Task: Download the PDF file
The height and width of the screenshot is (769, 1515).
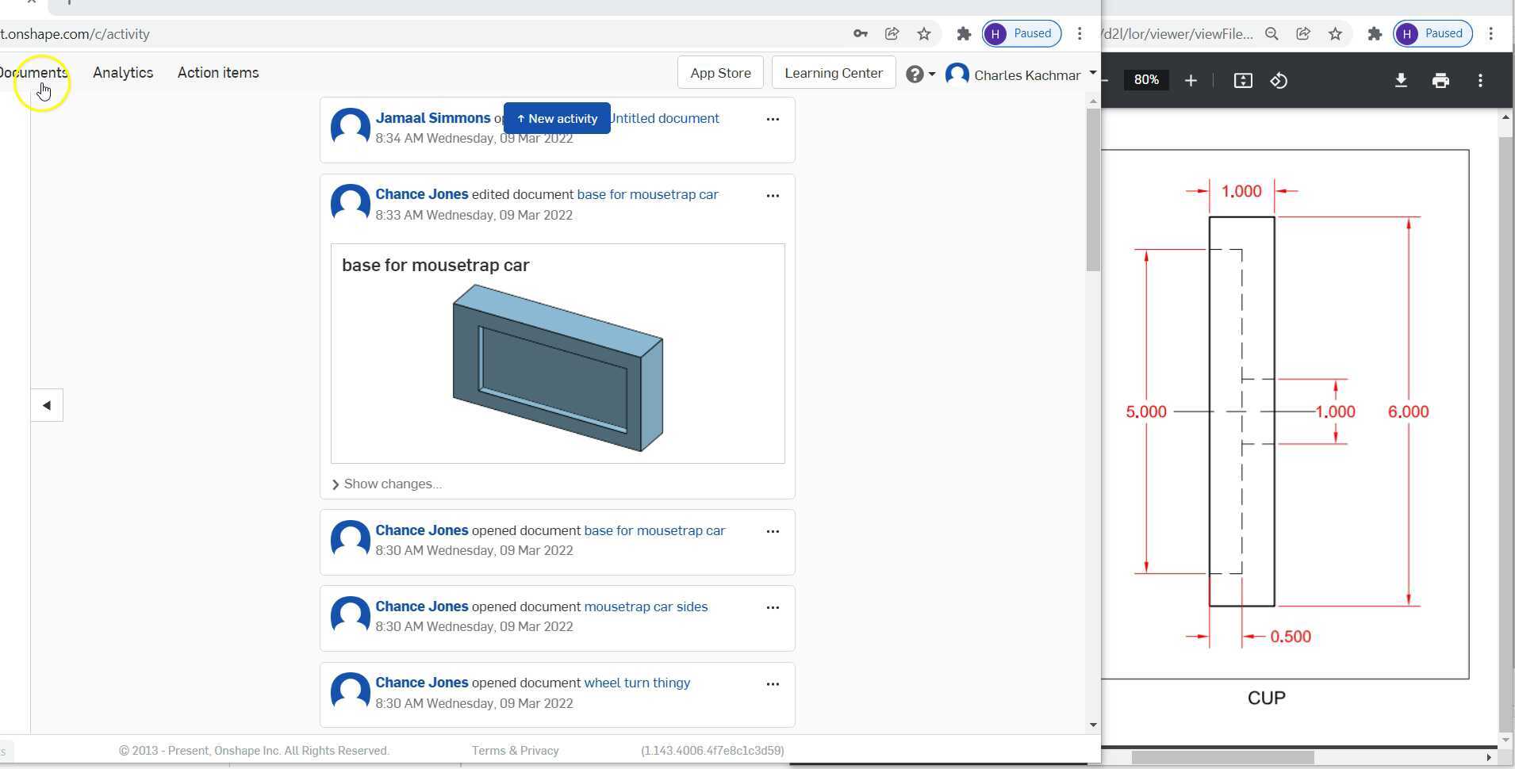Action: point(1401,80)
